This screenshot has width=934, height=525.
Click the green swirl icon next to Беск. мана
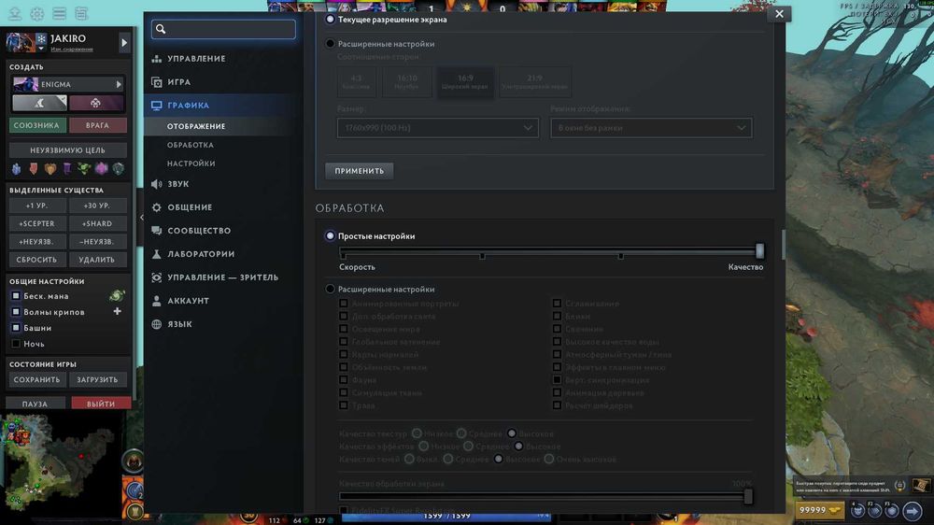point(118,295)
